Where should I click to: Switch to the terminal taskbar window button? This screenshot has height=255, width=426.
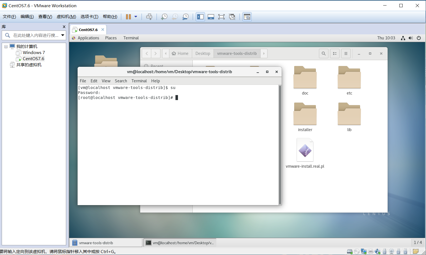(180, 243)
